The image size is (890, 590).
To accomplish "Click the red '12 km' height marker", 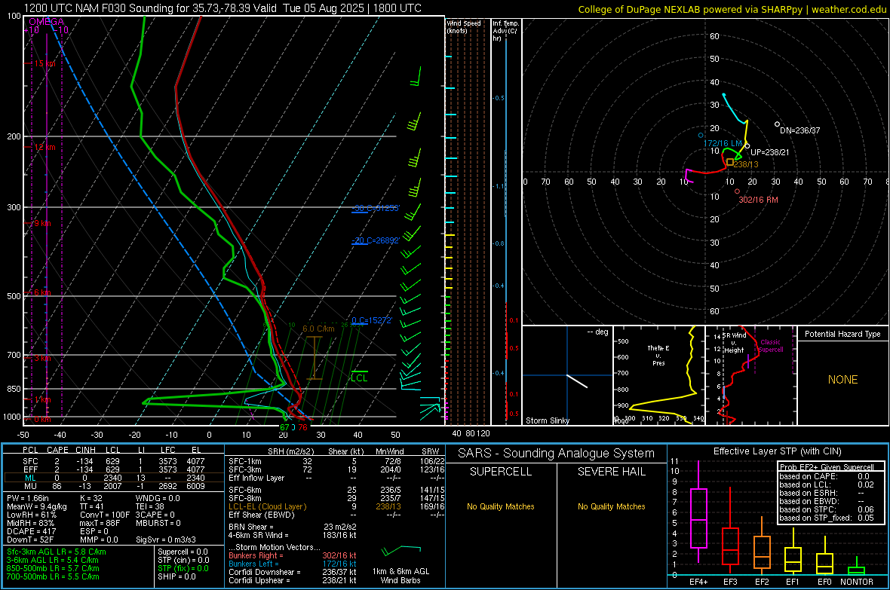I will (x=44, y=147).
